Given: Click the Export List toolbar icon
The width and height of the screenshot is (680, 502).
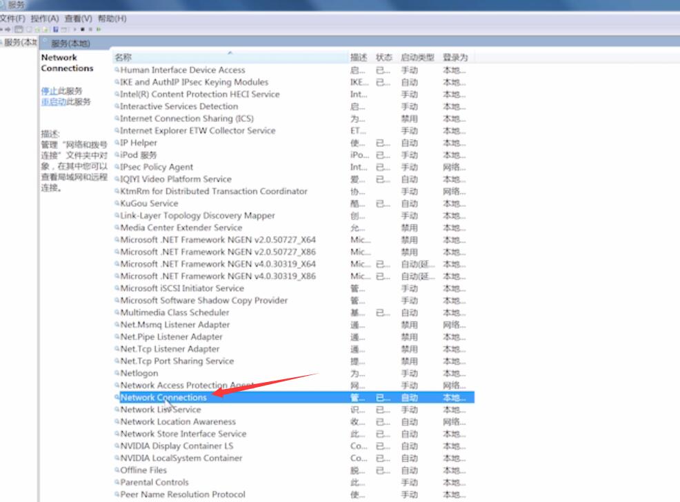Looking at the screenshot, I should (45, 30).
